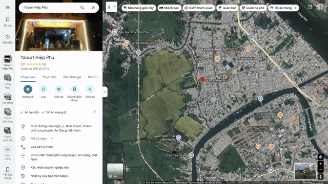Zoom in with the plus button
The image size is (328, 184).
coord(320,164)
